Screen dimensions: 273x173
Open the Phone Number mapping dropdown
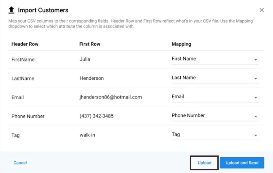(x=215, y=116)
